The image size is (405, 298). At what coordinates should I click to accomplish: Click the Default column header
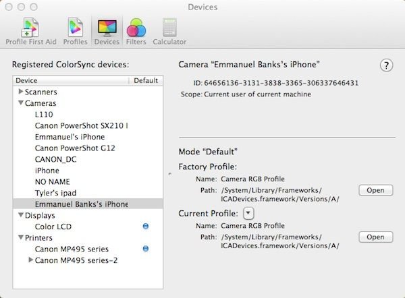point(144,80)
